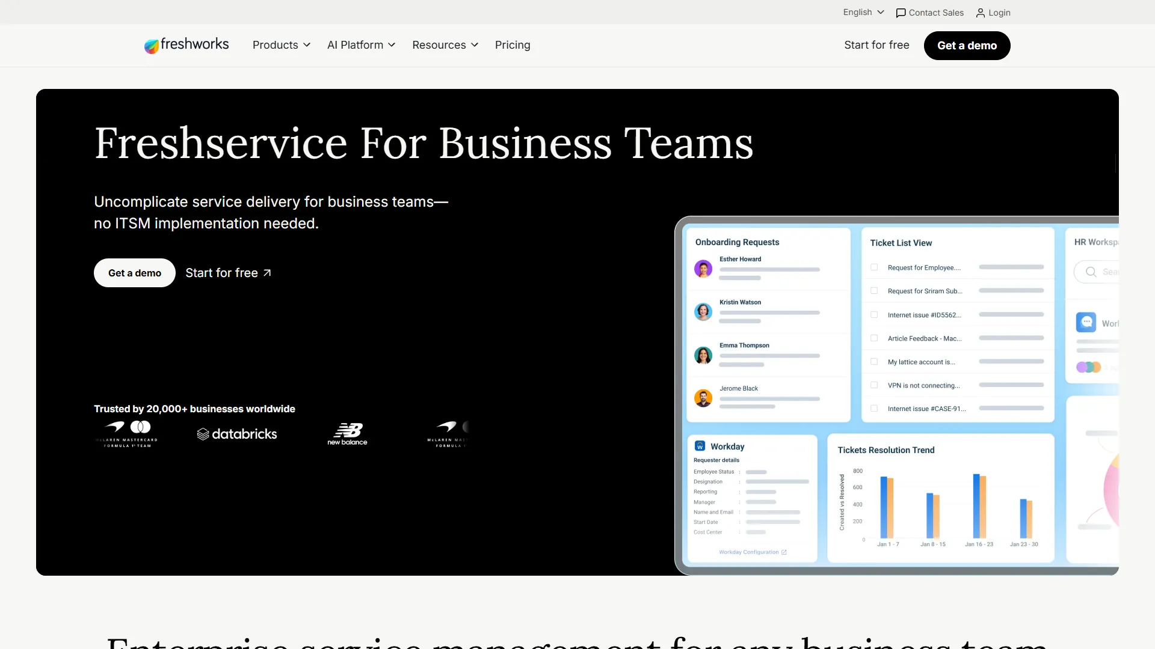Click the arrow icon beside Start for free
This screenshot has width=1155, height=649.
click(x=267, y=273)
